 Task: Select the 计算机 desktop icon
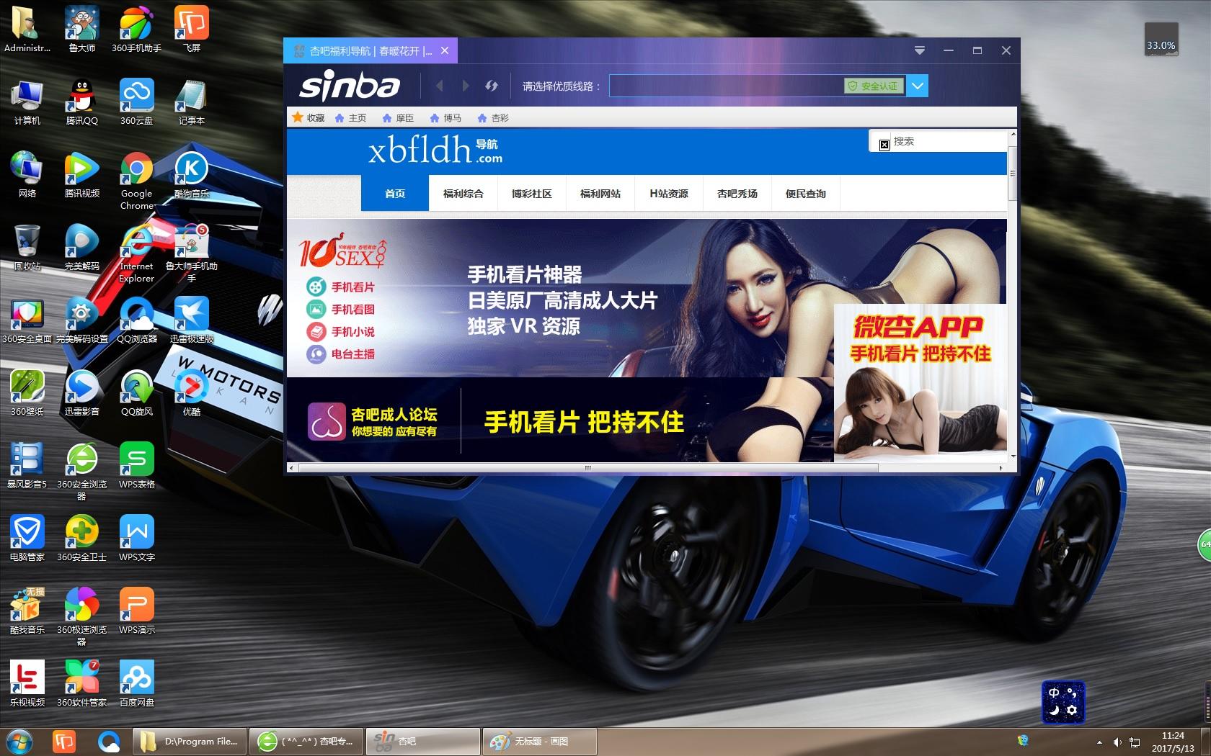coord(27,102)
